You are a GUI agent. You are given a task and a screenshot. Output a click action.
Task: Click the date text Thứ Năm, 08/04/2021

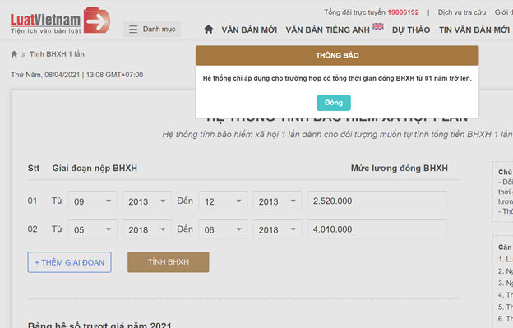tap(45, 75)
